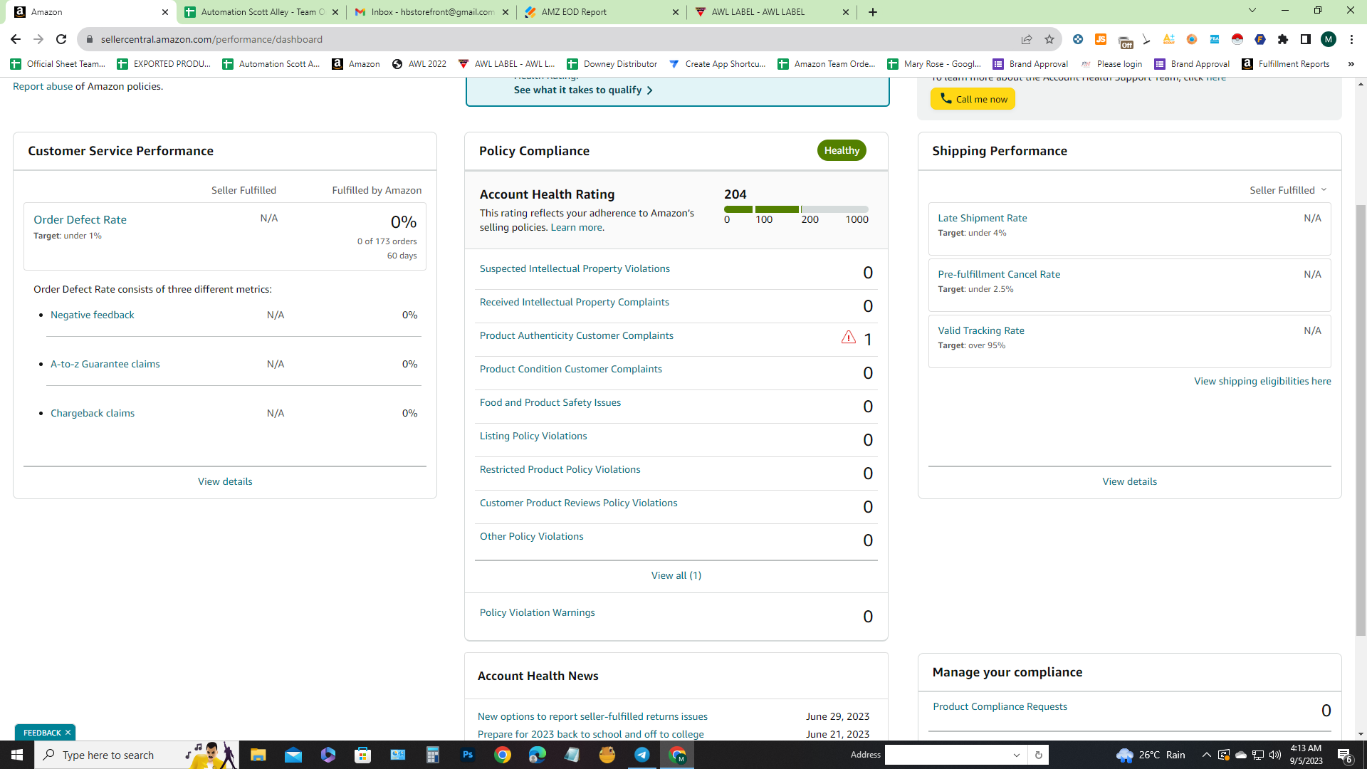Open AWL 2022 bookmark
This screenshot has width=1367, height=769.
click(419, 64)
